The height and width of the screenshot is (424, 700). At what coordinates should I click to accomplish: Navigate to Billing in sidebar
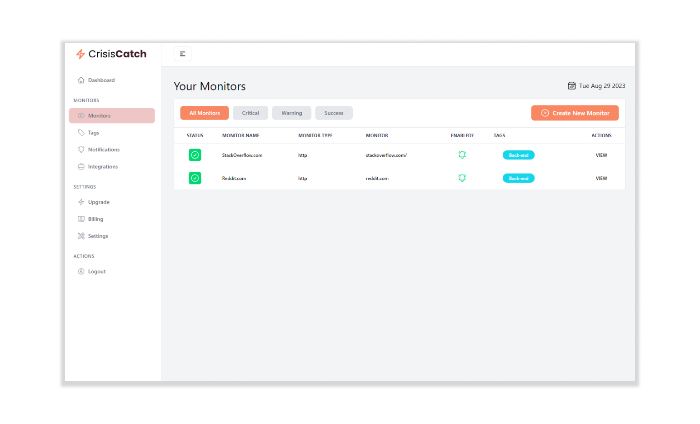(95, 219)
